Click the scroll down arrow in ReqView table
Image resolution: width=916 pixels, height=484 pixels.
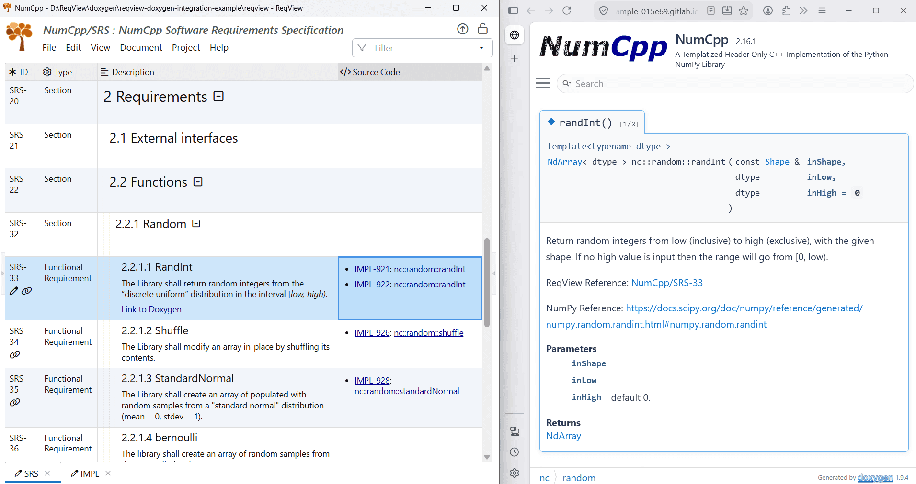click(x=487, y=457)
